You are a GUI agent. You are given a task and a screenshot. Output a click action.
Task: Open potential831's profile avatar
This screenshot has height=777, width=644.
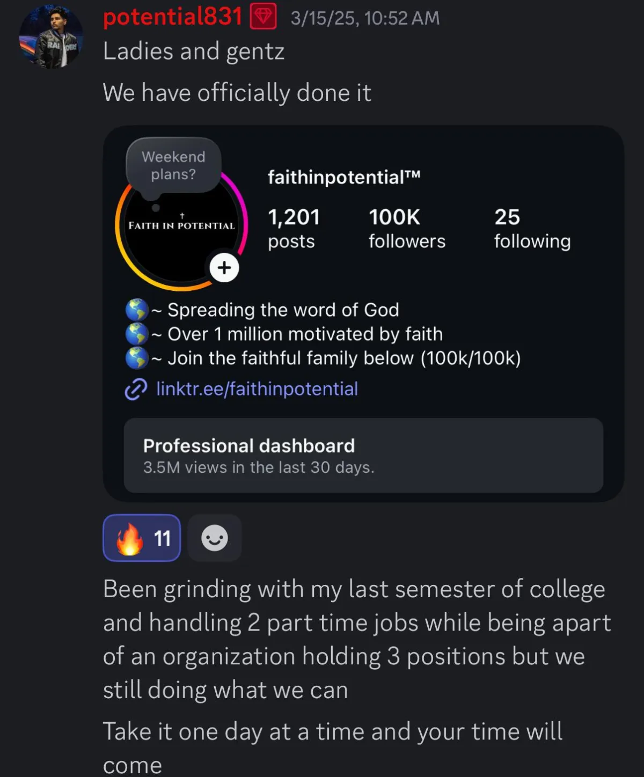click(51, 36)
